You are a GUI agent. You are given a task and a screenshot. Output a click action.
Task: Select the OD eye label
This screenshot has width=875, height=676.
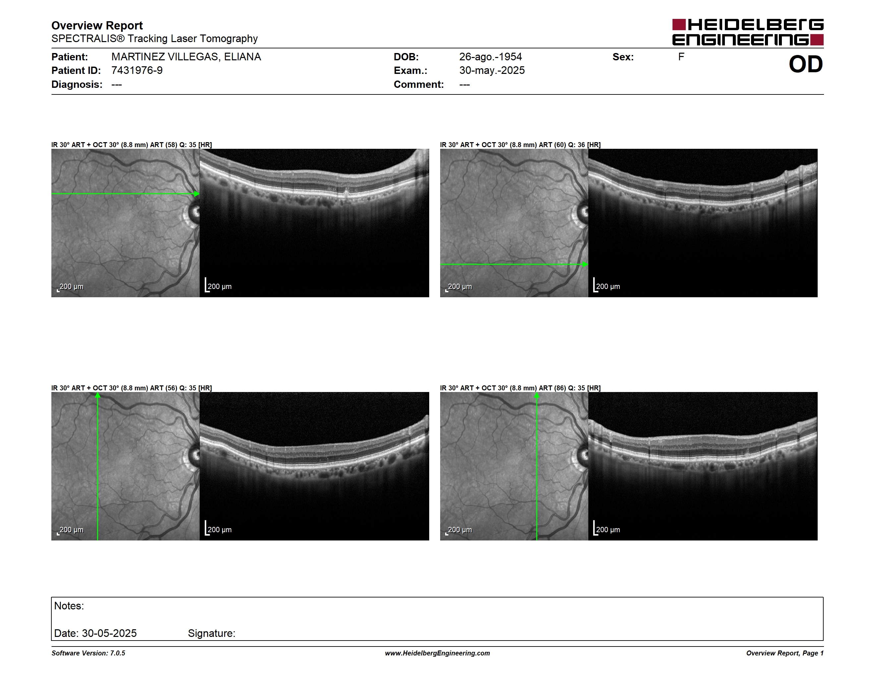click(x=806, y=64)
